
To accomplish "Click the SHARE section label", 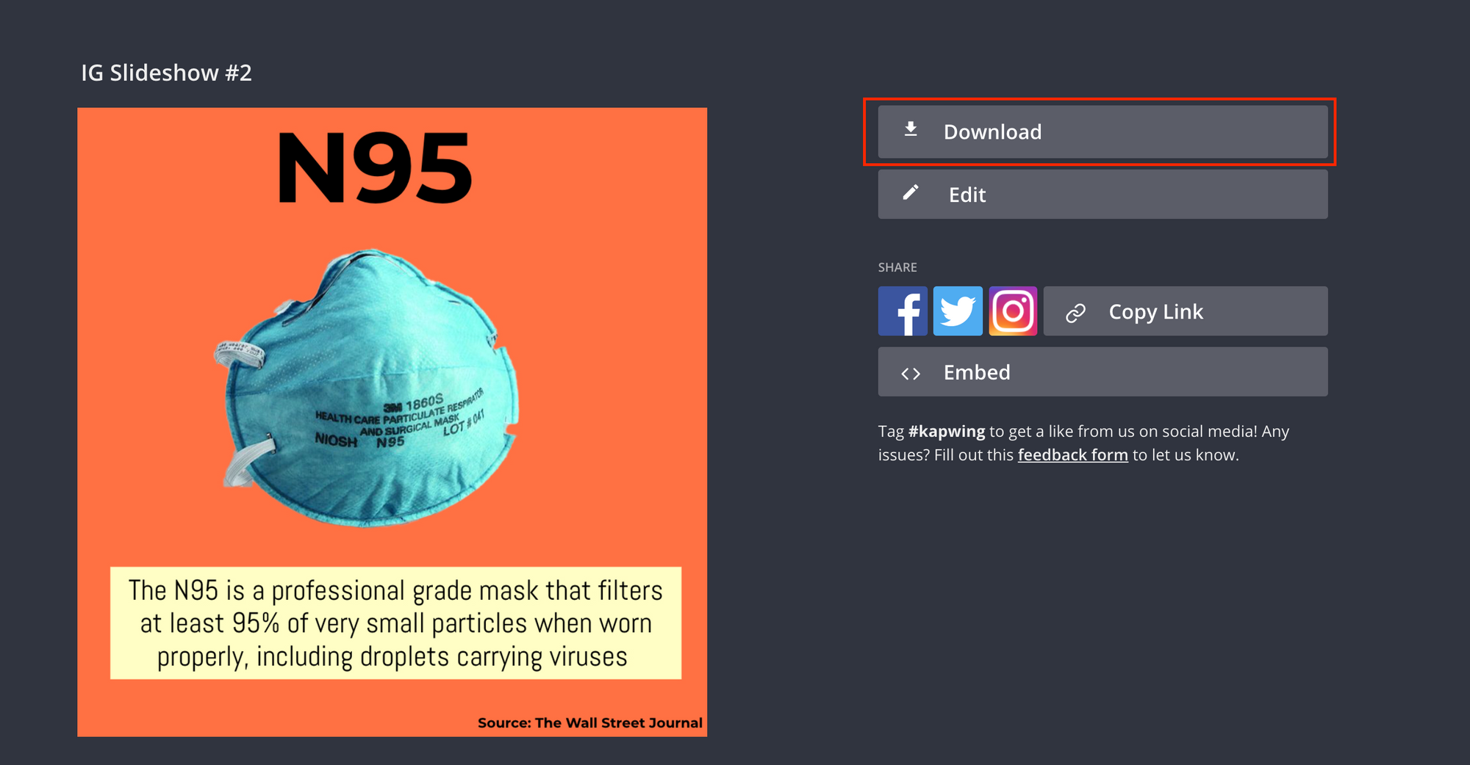I will [897, 267].
